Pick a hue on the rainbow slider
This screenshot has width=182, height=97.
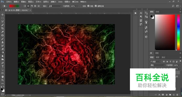click(179, 33)
